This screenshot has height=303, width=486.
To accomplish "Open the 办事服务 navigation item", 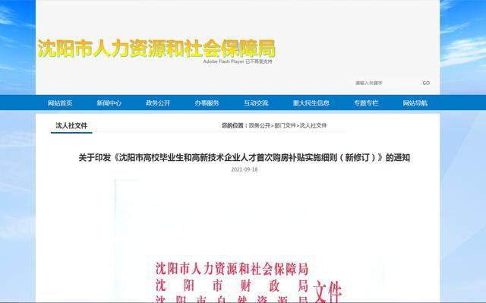I will [207, 103].
